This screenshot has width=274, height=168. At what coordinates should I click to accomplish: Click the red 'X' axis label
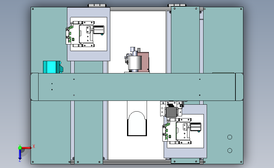[x=34, y=146]
